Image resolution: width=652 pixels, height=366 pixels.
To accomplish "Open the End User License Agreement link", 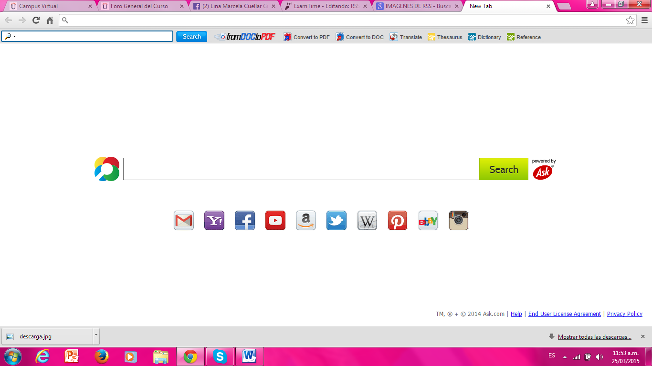I will click(x=565, y=314).
